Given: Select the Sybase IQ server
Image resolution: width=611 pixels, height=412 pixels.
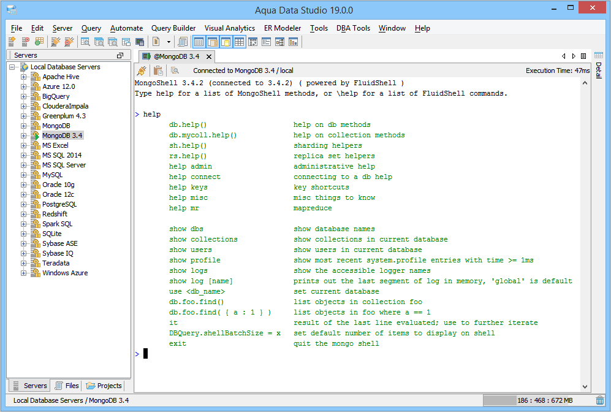Looking at the screenshot, I should coord(58,253).
